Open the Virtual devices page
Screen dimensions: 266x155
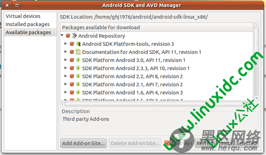23,16
